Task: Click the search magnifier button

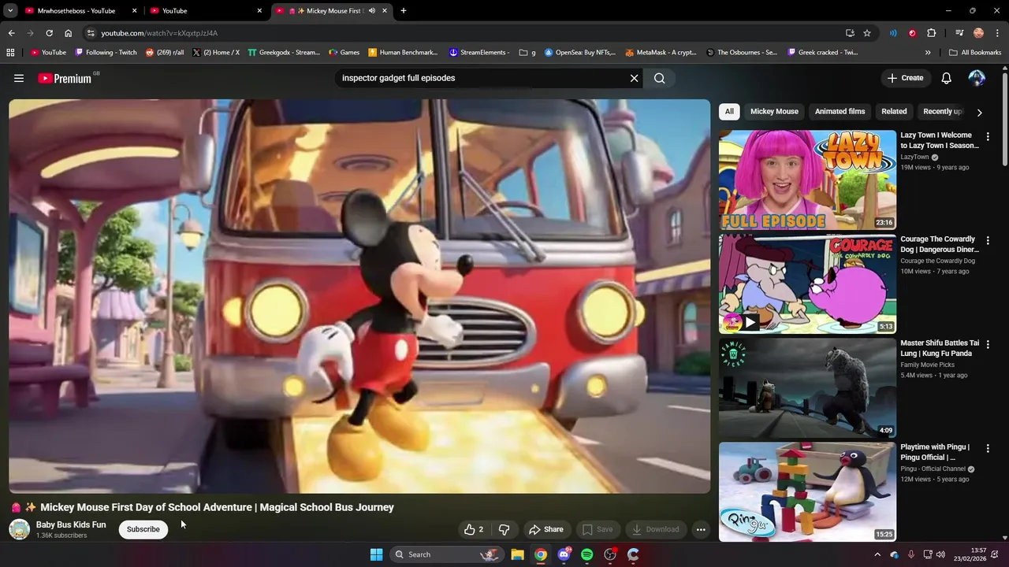Action: pos(660,78)
